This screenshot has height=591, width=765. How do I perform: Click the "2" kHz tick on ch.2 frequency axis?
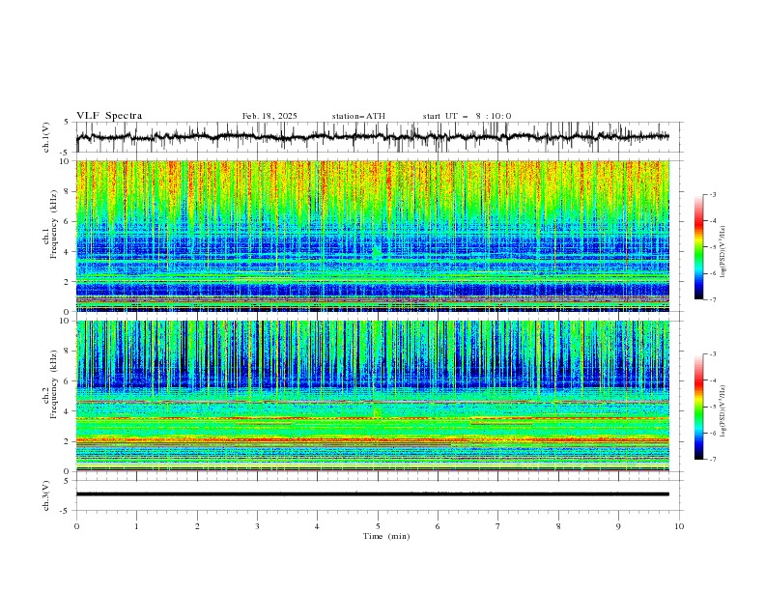click(x=68, y=441)
